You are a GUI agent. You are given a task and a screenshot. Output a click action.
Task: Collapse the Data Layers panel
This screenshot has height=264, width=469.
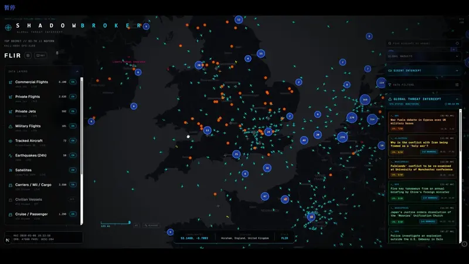click(77, 71)
